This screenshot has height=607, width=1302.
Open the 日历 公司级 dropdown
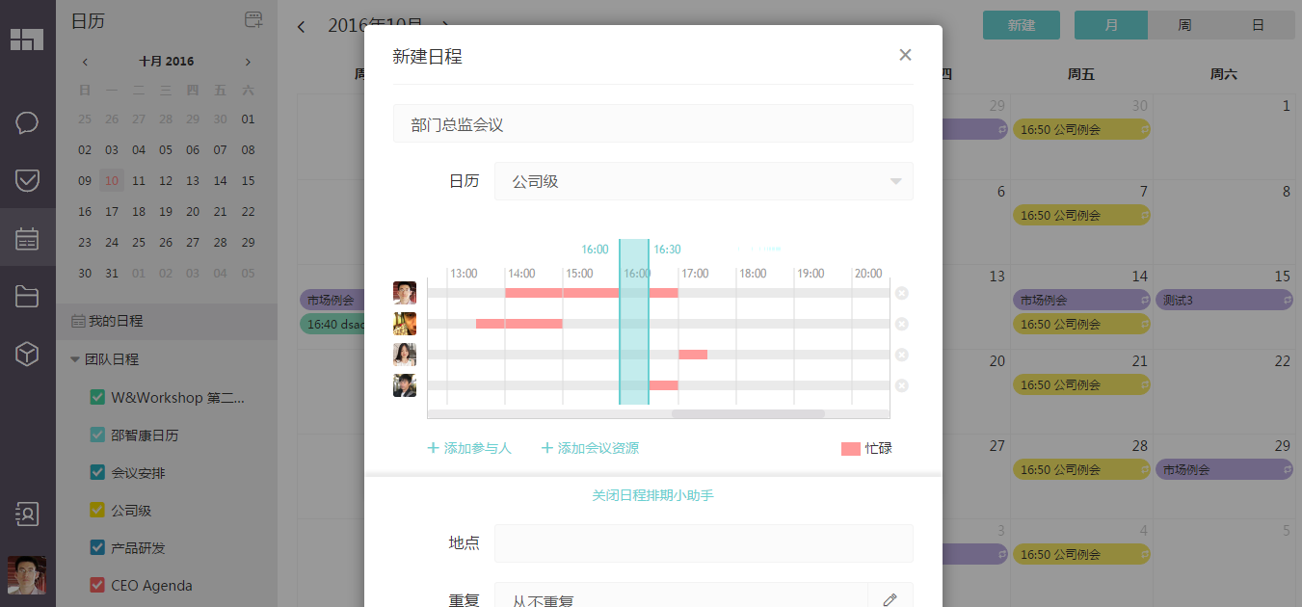tap(704, 181)
